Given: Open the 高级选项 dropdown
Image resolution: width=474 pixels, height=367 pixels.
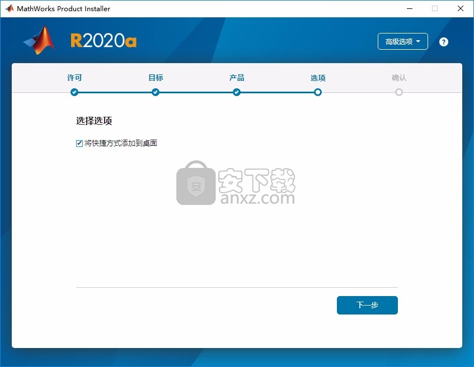Looking at the screenshot, I should point(403,41).
